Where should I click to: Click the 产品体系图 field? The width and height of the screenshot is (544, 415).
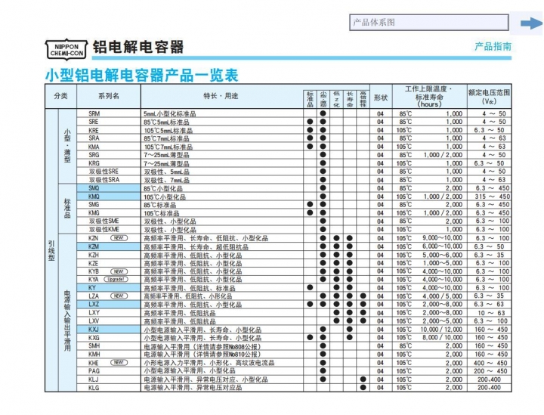point(429,23)
